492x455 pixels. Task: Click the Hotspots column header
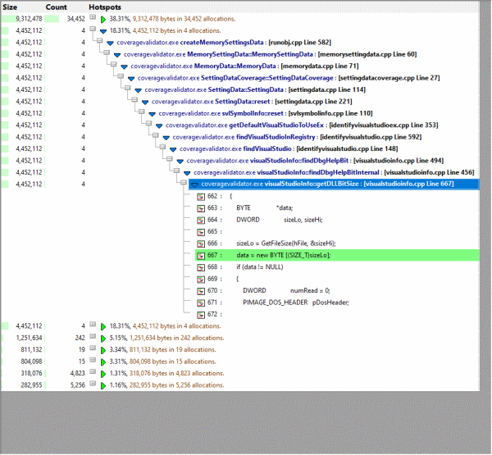point(105,7)
